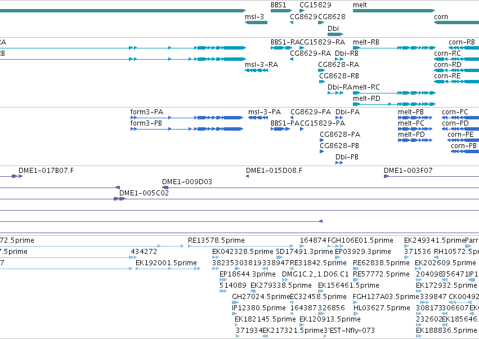Click clone DME1-015D08.F label
Screen dimensions: 479x339
point(274,171)
